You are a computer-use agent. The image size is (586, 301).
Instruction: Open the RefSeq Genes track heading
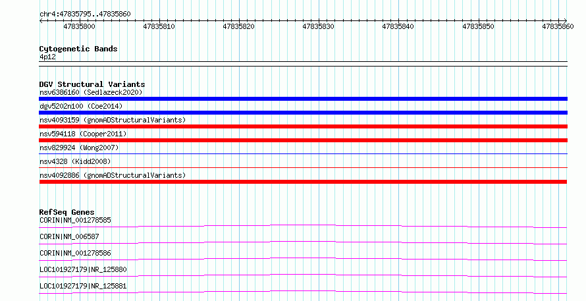pyautogui.click(x=67, y=212)
